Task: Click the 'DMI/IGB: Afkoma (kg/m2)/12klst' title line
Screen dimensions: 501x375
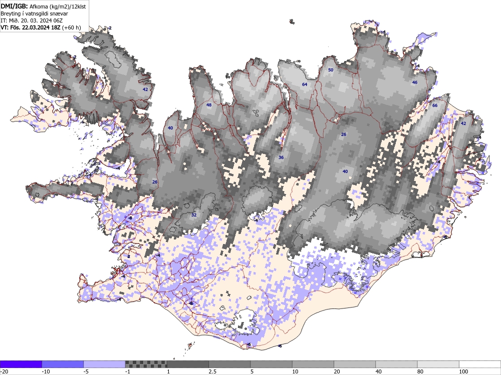Action: [43, 6]
